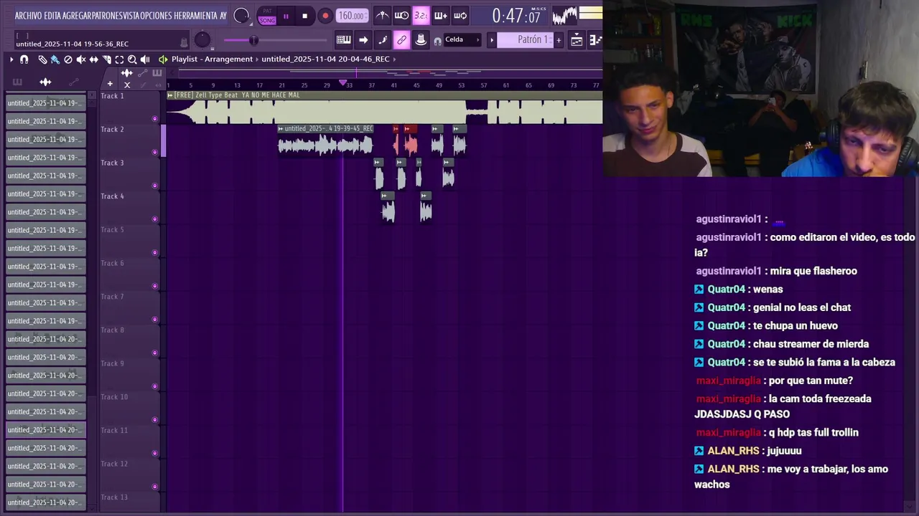This screenshot has height=516, width=919.
Task: Select the Draw pencil tool
Action: (x=42, y=59)
